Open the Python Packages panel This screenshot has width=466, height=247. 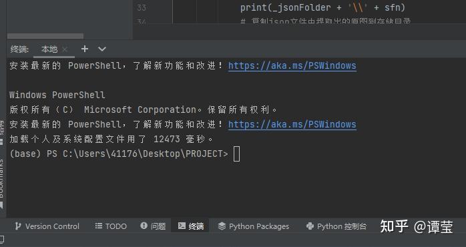click(x=253, y=226)
